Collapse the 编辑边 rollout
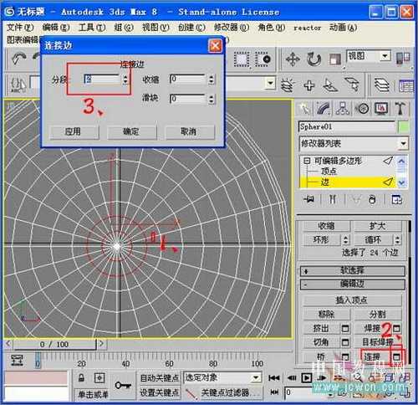Screen dimensions: 418x405 (x=353, y=285)
